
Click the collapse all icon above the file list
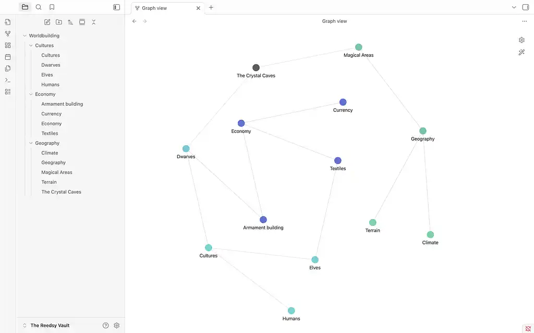point(93,22)
